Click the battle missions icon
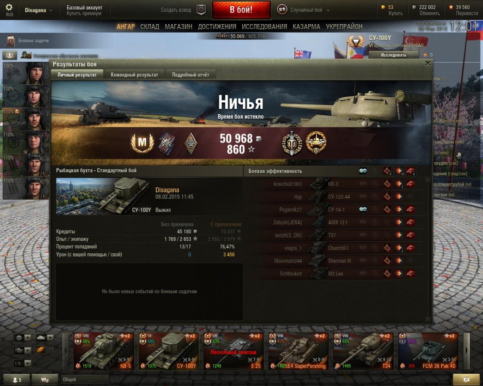The height and width of the screenshot is (386, 483). [x=10, y=41]
